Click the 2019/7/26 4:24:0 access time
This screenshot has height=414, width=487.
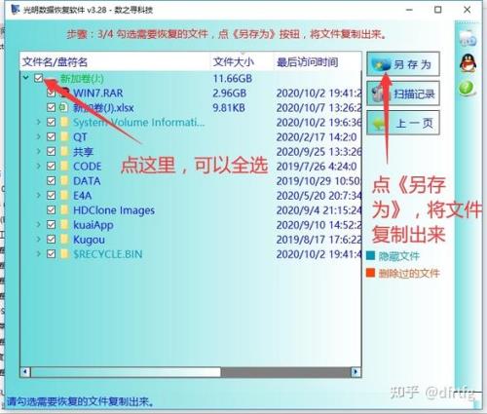click(317, 167)
